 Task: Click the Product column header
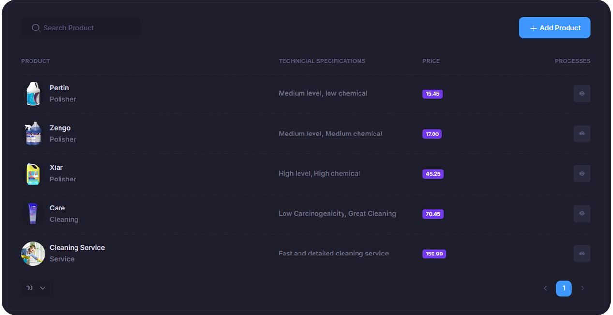[36, 61]
